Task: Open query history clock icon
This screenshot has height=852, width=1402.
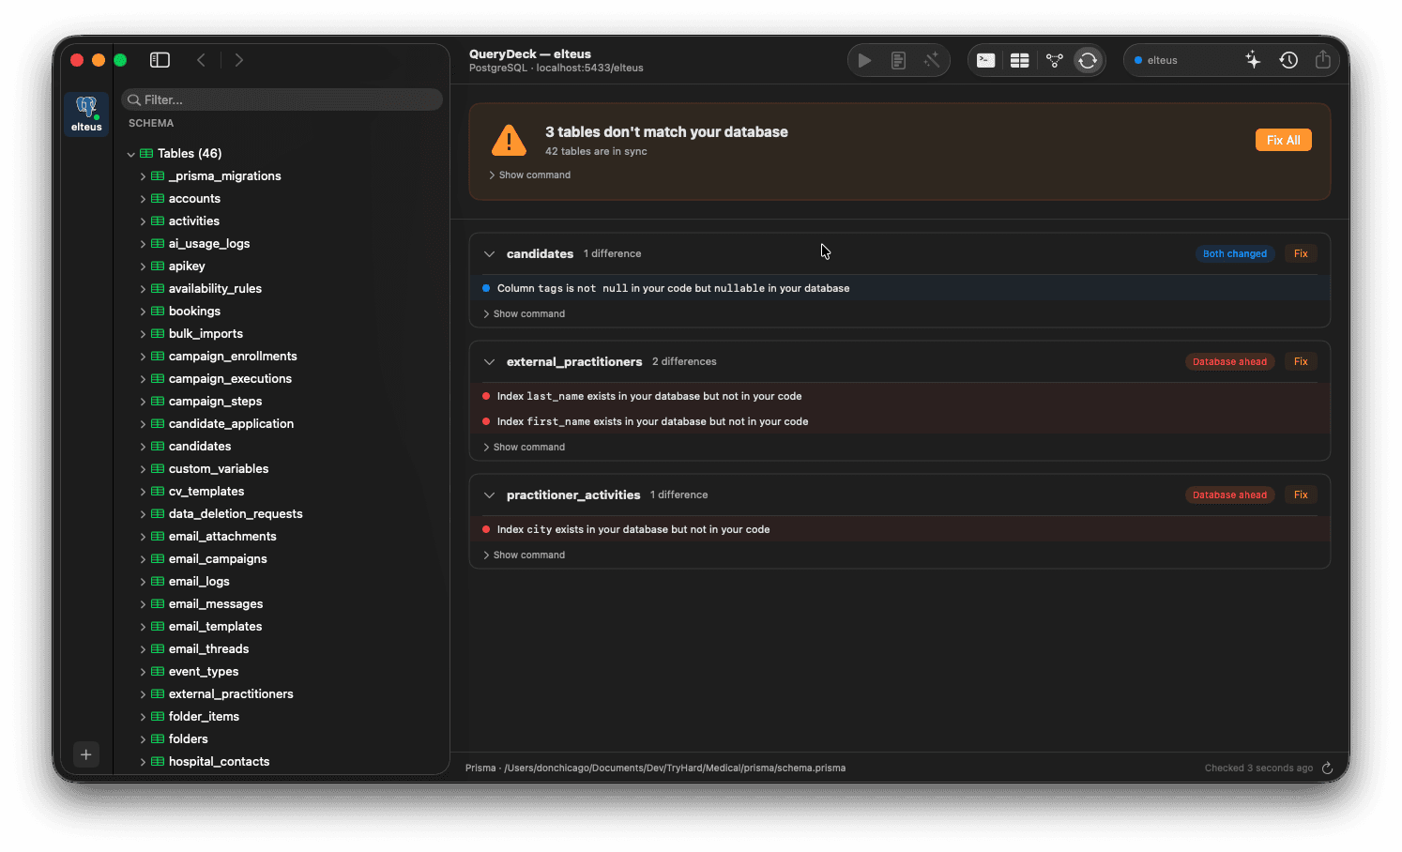Action: pyautogui.click(x=1288, y=60)
